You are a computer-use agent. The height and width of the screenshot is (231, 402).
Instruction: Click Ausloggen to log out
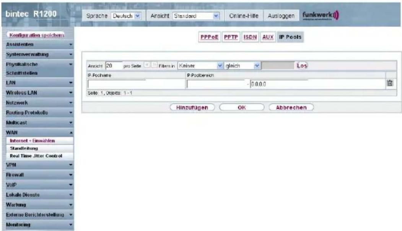[281, 16]
